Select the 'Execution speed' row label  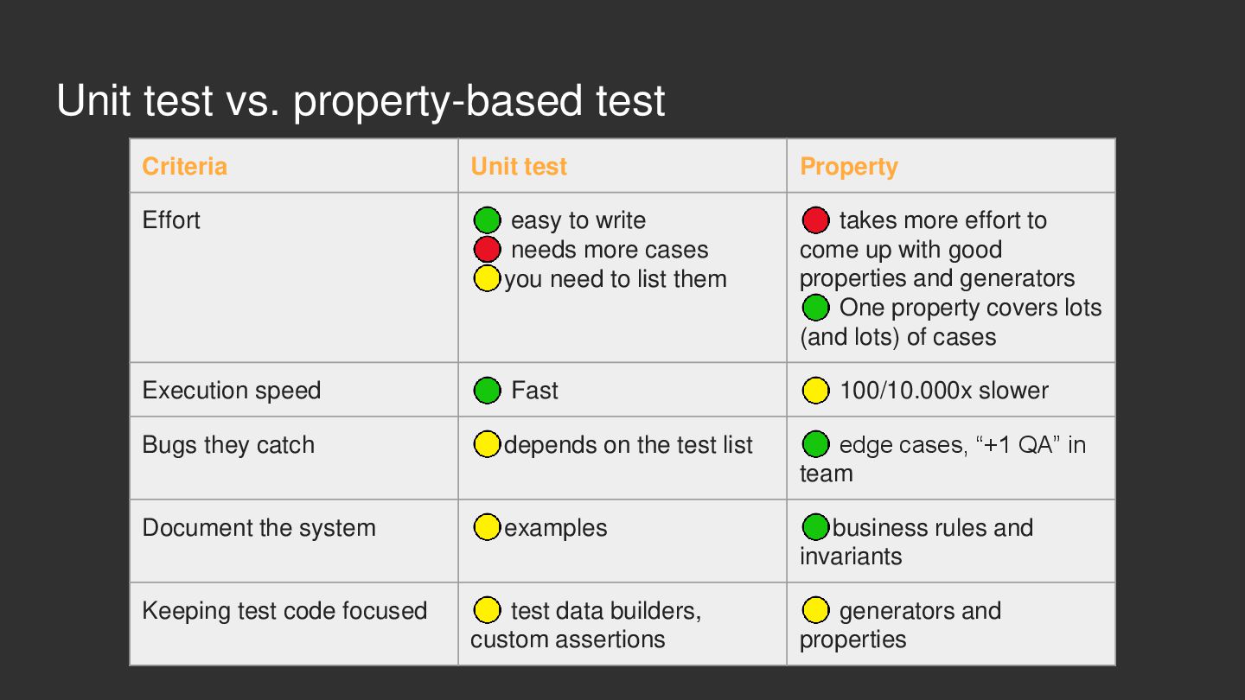(232, 391)
